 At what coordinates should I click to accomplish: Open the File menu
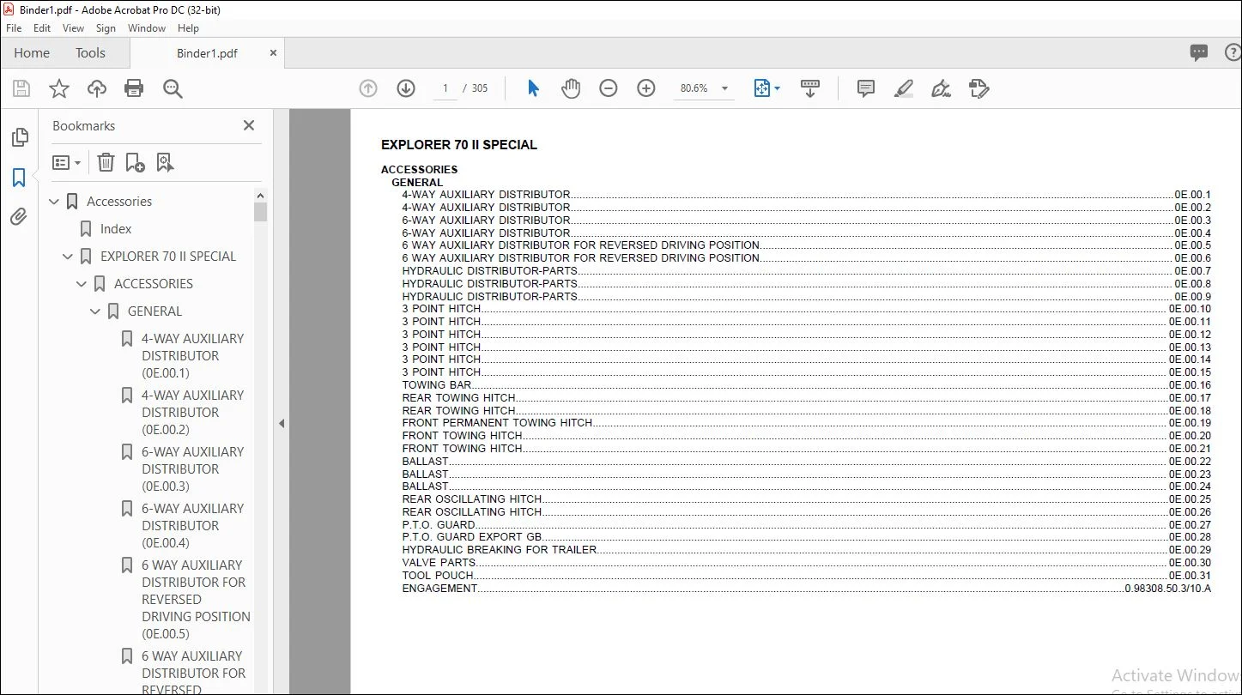(14, 28)
